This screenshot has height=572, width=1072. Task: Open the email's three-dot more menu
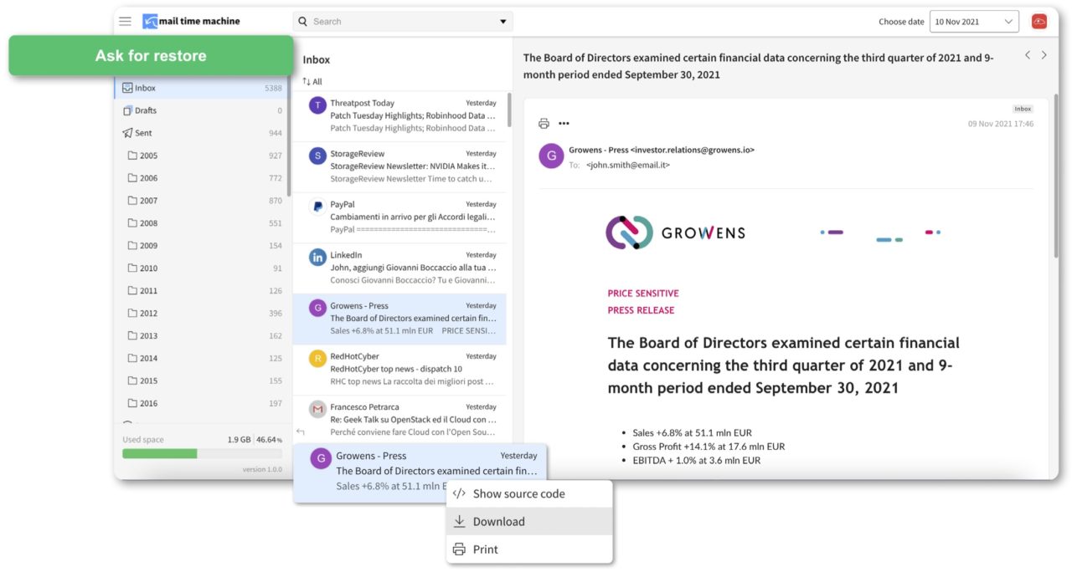[564, 124]
